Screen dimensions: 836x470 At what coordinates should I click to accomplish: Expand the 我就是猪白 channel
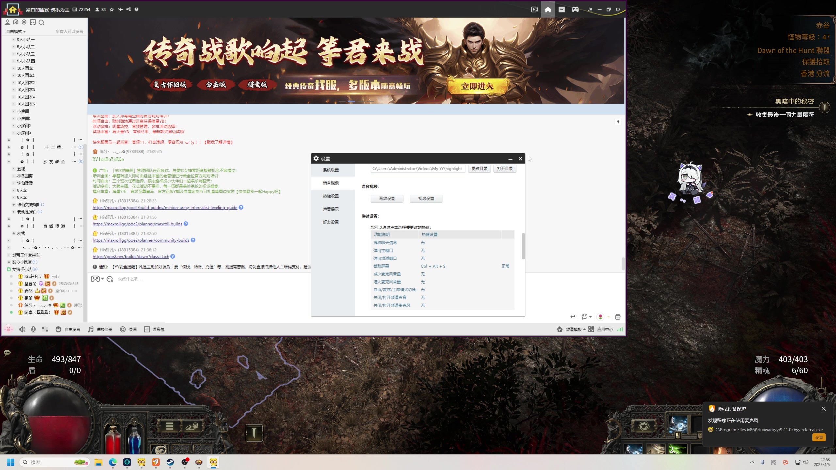[x=13, y=212]
